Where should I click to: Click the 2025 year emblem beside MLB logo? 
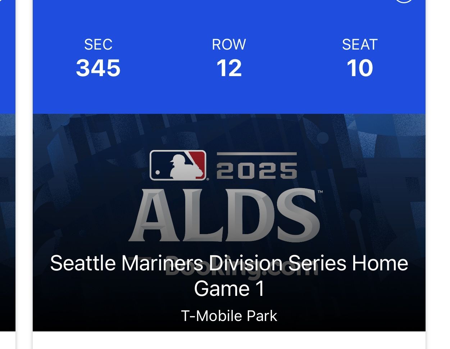[x=257, y=170]
